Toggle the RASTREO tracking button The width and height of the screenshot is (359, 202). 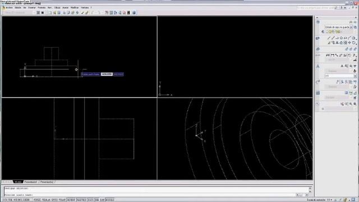click(x=81, y=200)
